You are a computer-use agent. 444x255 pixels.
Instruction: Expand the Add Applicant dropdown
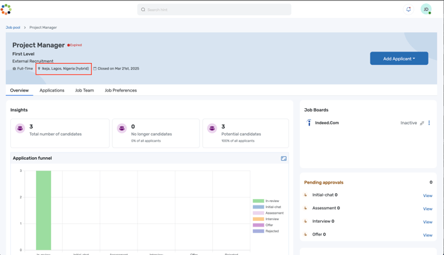tap(399, 59)
